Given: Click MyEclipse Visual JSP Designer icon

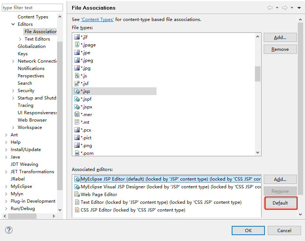Looking at the screenshot, I should click(77, 187).
